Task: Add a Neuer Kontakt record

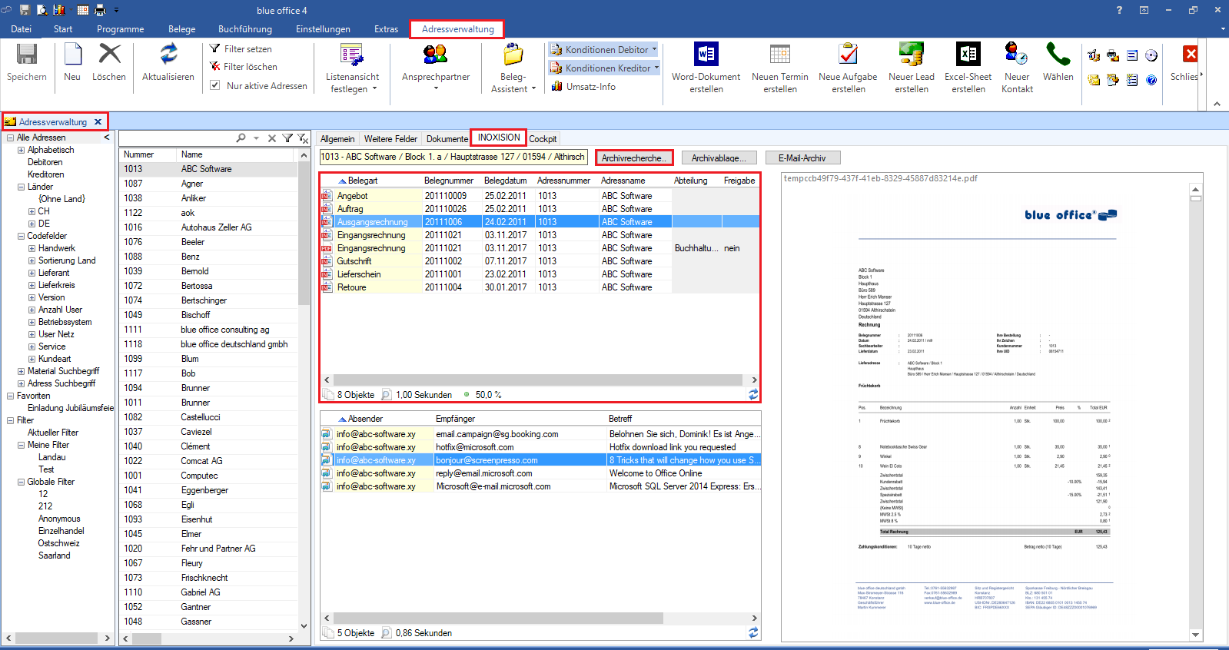Action: coord(1017,68)
